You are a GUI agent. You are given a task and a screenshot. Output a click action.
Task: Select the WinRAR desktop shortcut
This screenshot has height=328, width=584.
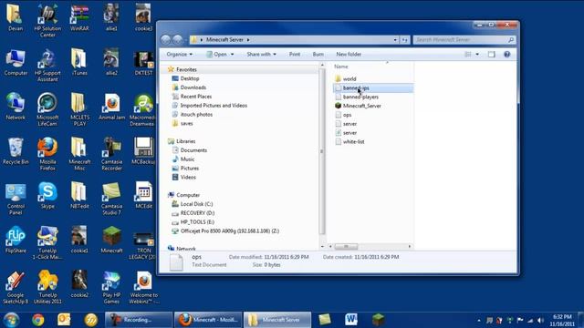79,18
